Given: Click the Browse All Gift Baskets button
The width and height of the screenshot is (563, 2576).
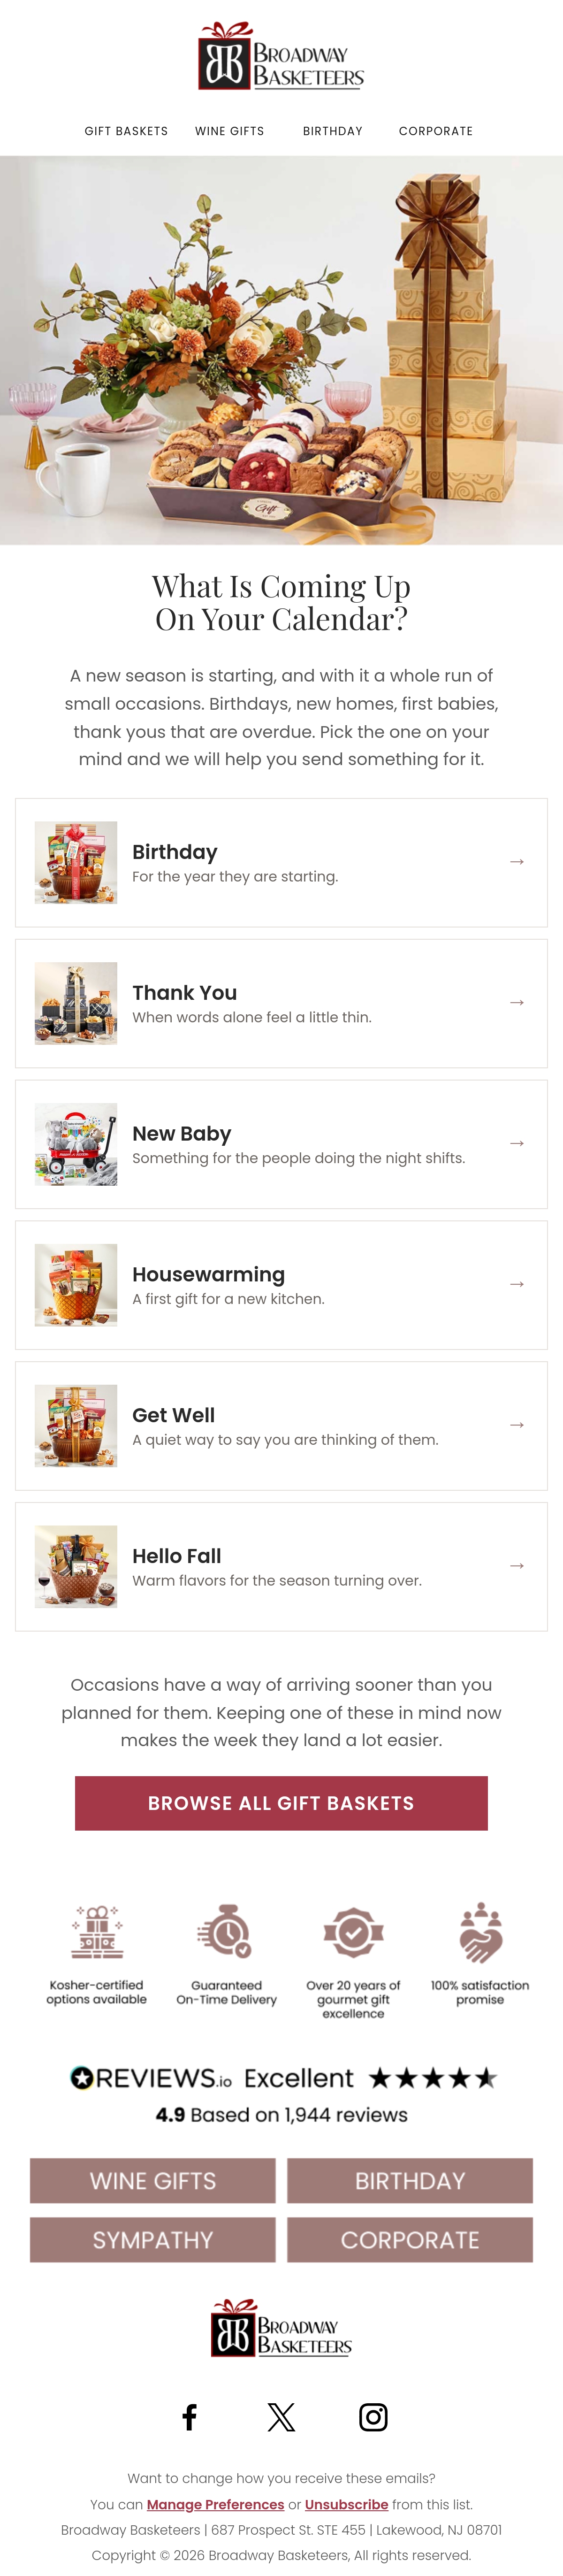Looking at the screenshot, I should 281,1803.
